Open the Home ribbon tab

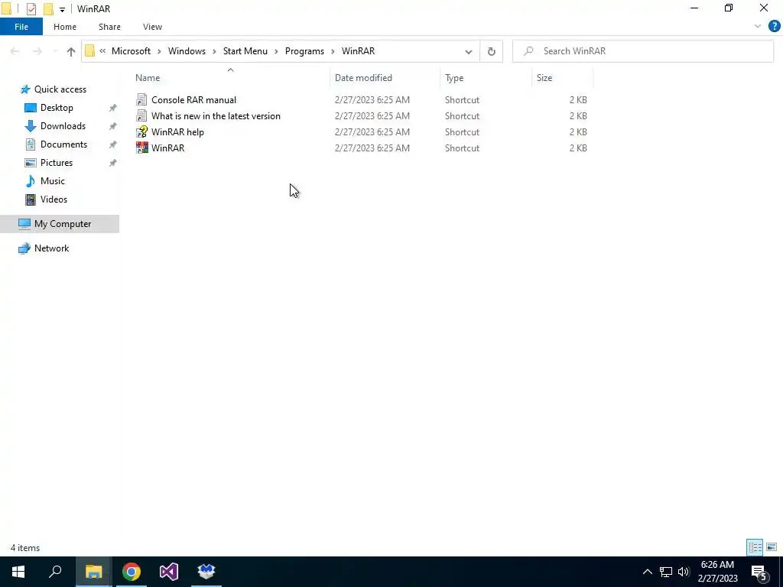coord(65,27)
